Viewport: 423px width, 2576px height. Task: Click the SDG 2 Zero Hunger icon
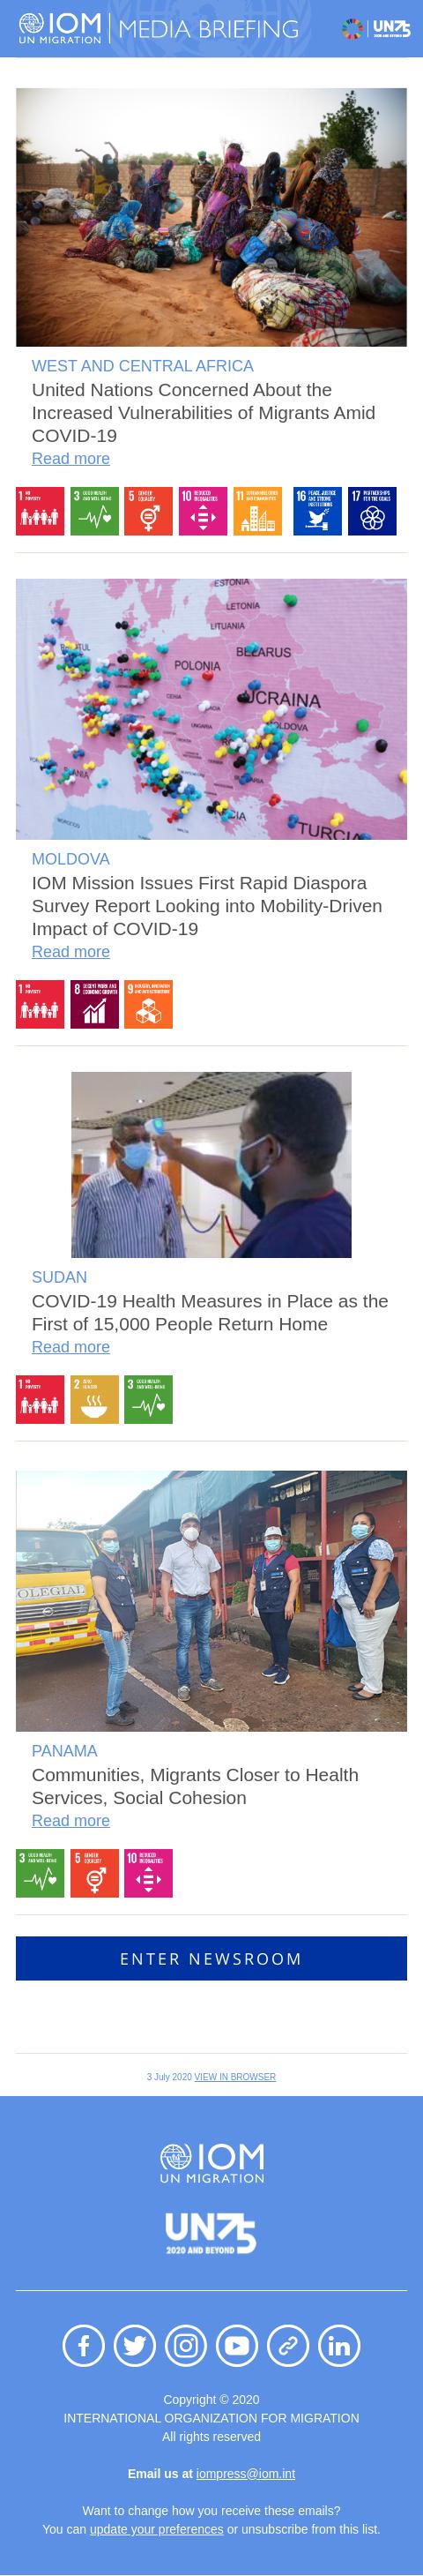click(94, 1399)
